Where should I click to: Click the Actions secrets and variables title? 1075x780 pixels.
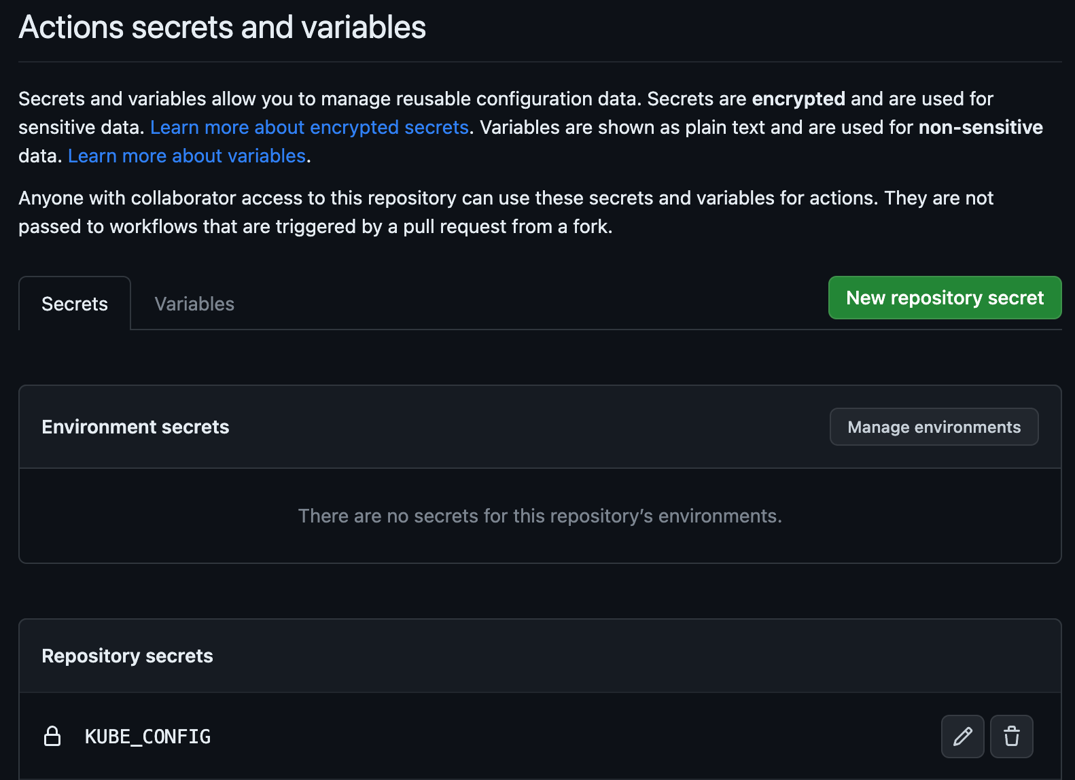222,27
